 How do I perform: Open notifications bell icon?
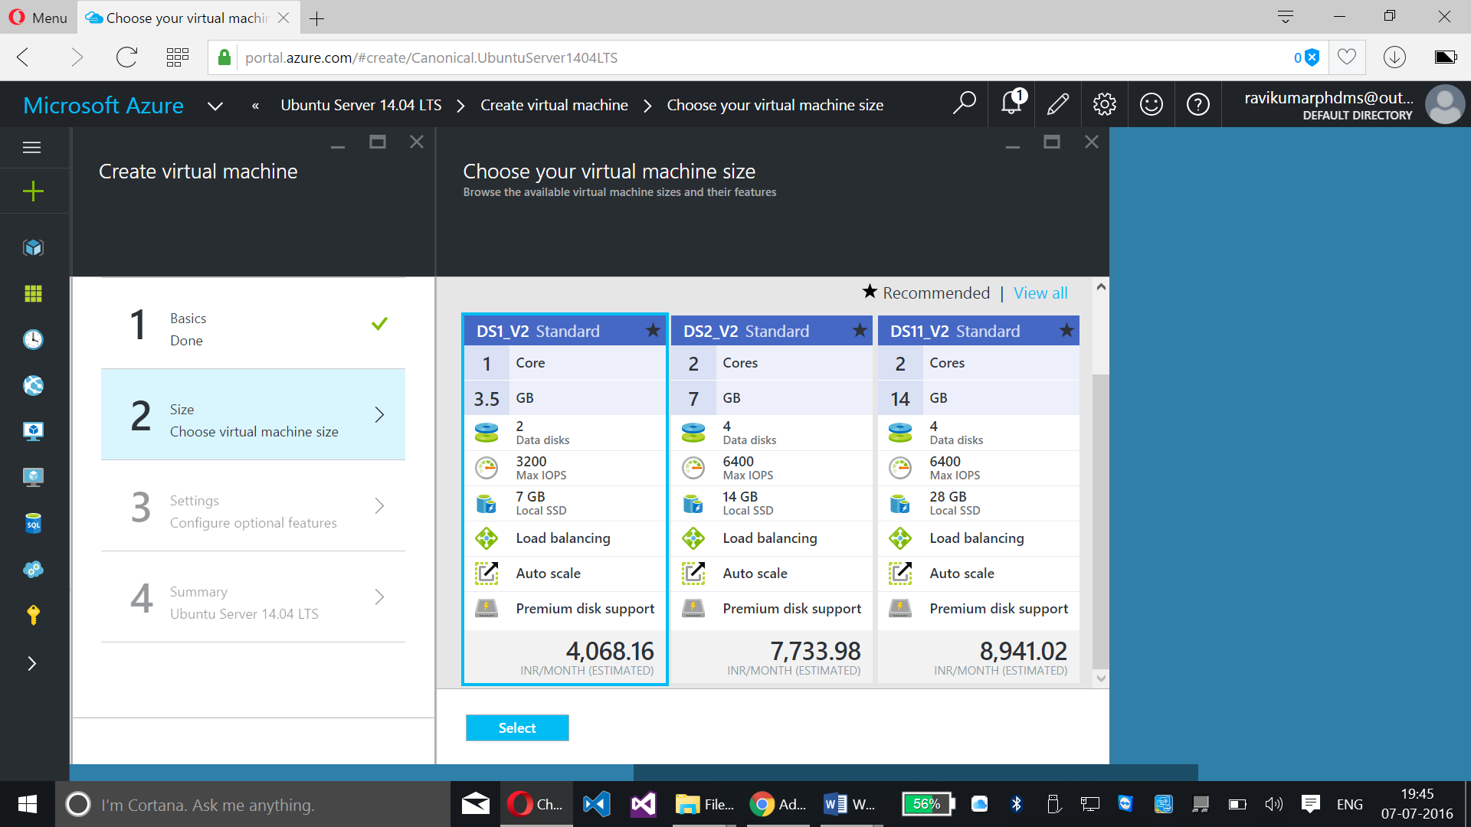pyautogui.click(x=1011, y=102)
